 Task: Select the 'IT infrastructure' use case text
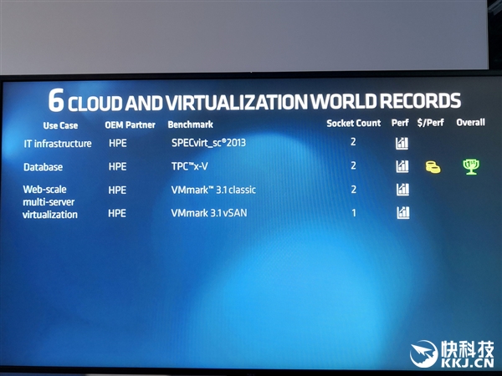58,144
